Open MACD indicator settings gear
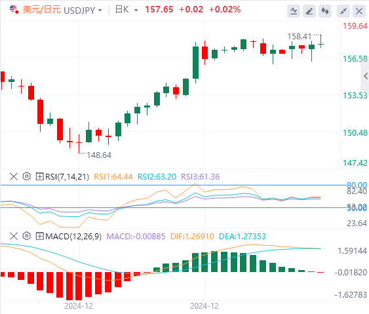This screenshot has height=314, width=369. [x=27, y=236]
